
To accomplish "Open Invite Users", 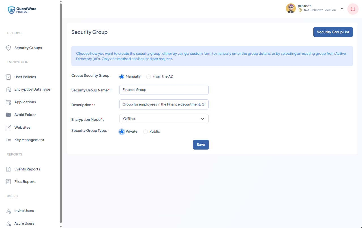I will (x=24, y=211).
